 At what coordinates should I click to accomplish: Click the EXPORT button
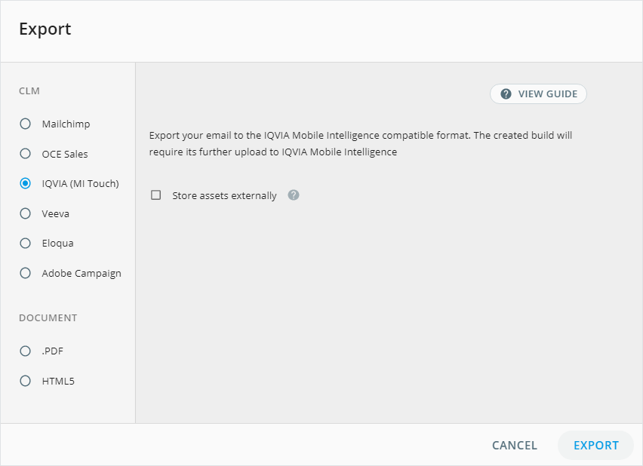(x=595, y=445)
